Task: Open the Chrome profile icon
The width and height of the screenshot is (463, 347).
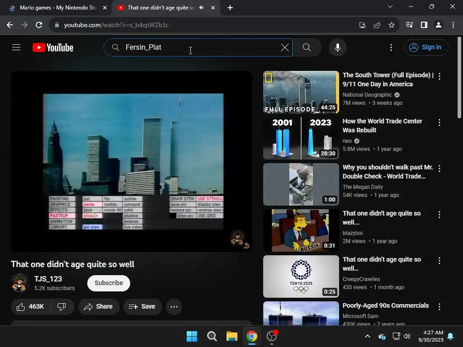Action: [439, 25]
